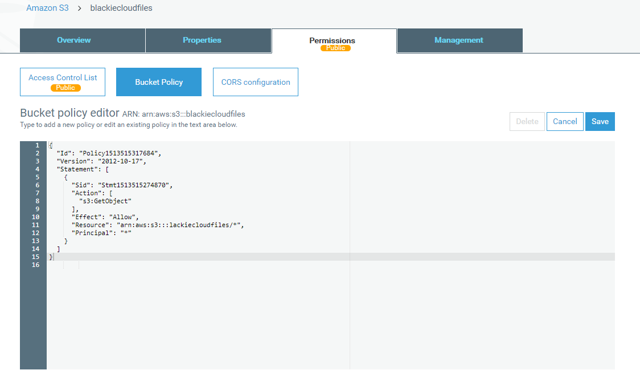Open the Amazon S3 breadcrumb link
This screenshot has height=374, width=640.
[48, 8]
